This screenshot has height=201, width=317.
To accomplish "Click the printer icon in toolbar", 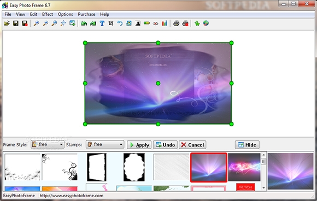I will 177,23.
